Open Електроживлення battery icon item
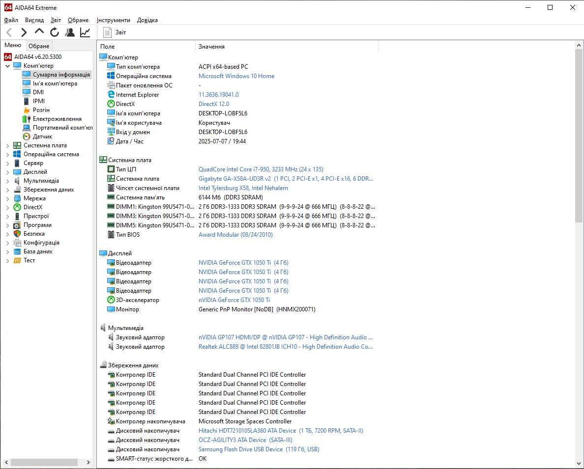584x469 pixels. click(27, 119)
